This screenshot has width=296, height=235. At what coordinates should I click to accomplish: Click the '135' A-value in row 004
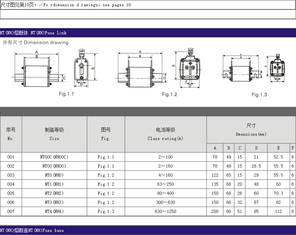215,184
